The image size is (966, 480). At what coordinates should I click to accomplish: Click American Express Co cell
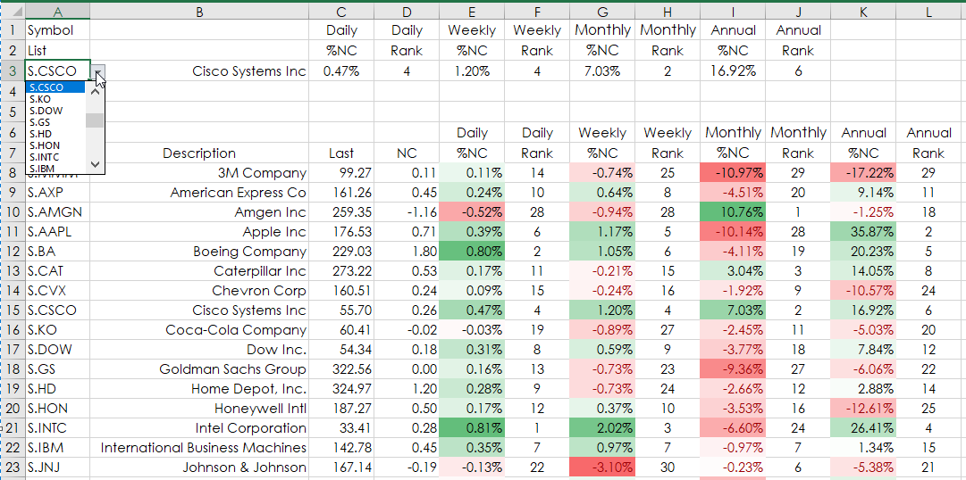point(199,193)
